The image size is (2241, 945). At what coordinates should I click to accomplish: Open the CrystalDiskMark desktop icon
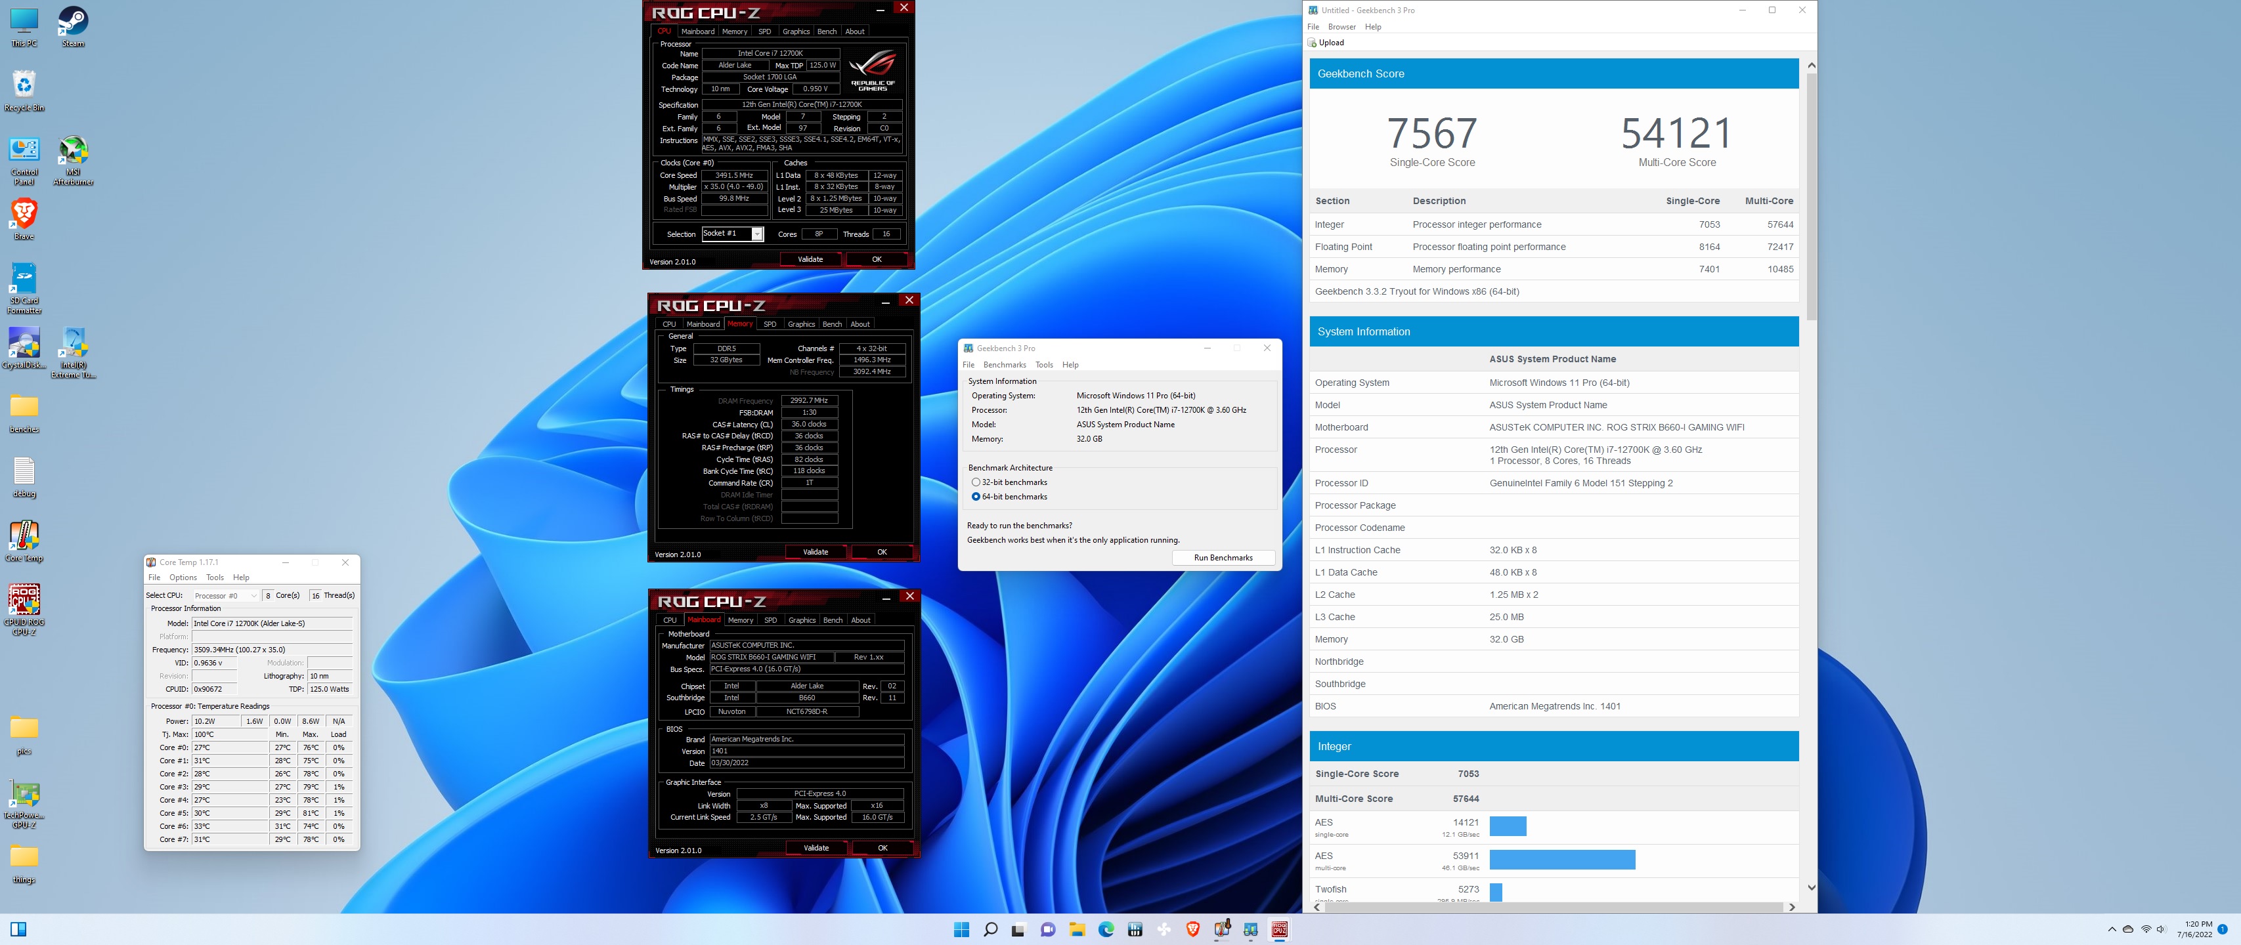(24, 348)
